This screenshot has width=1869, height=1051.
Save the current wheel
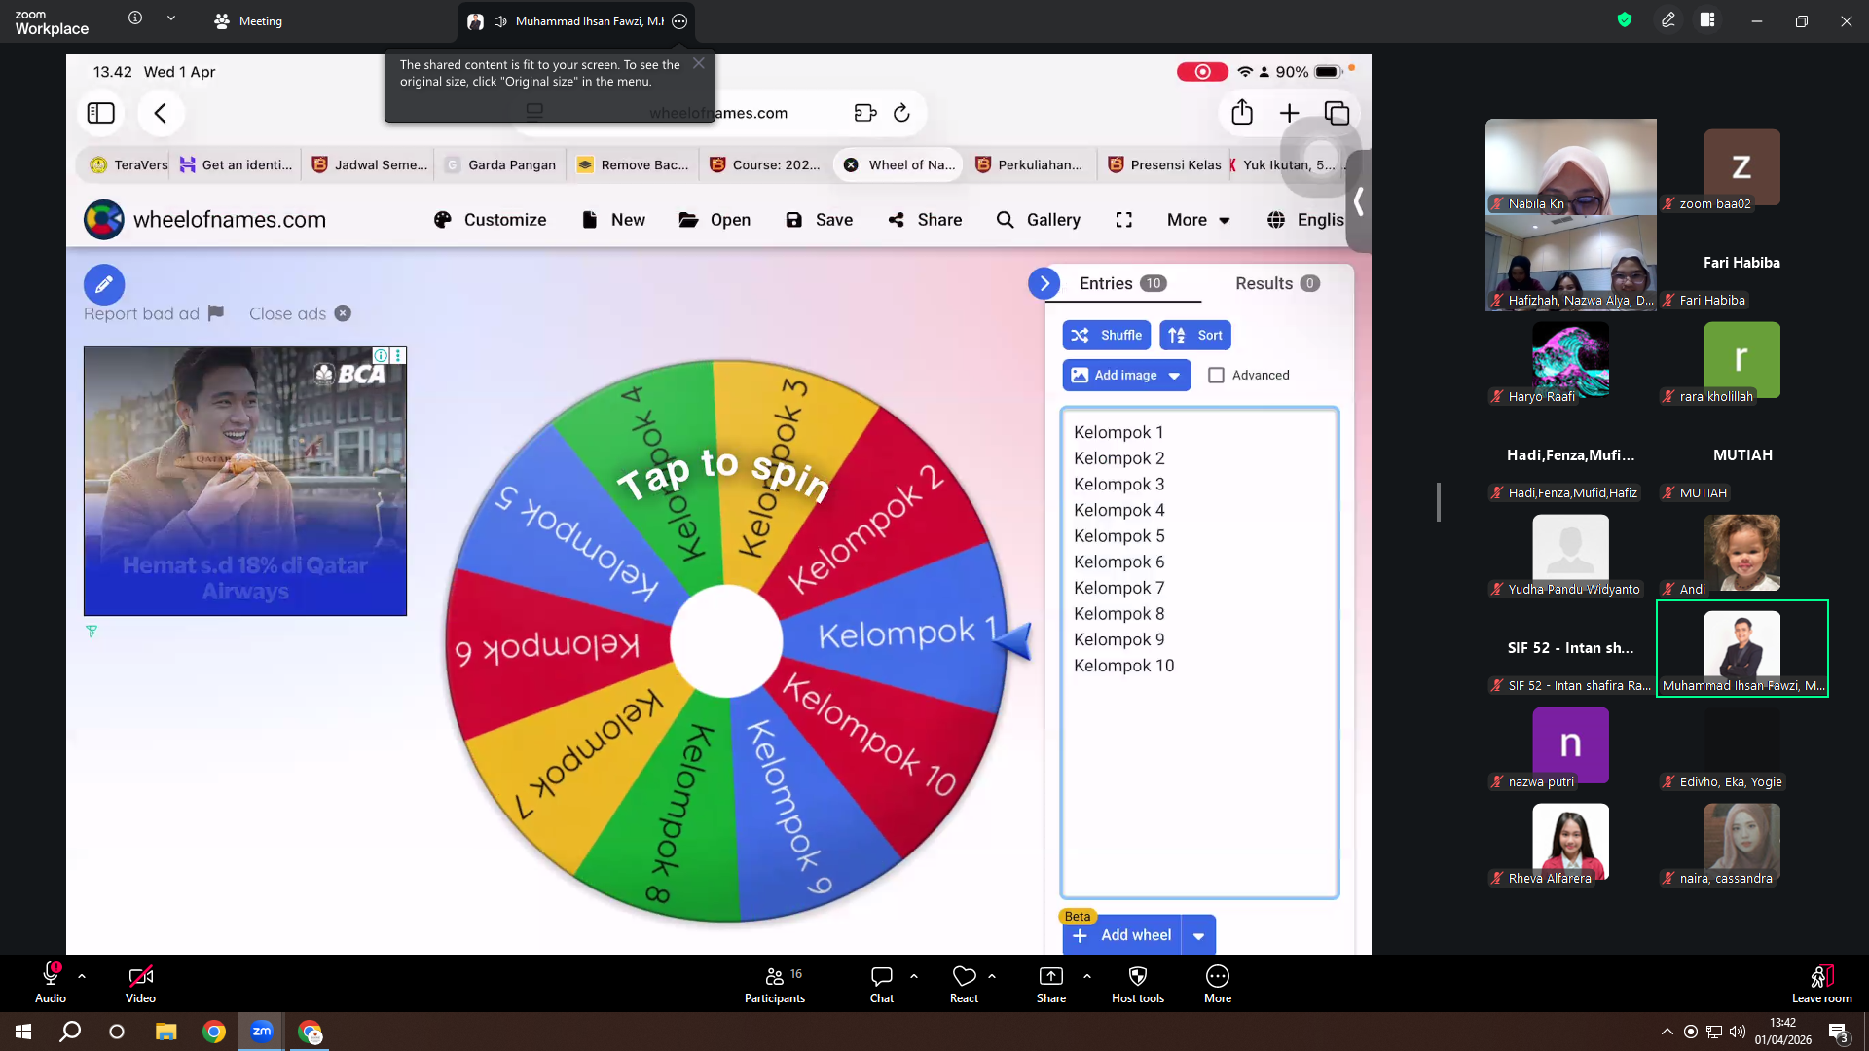[x=819, y=220]
